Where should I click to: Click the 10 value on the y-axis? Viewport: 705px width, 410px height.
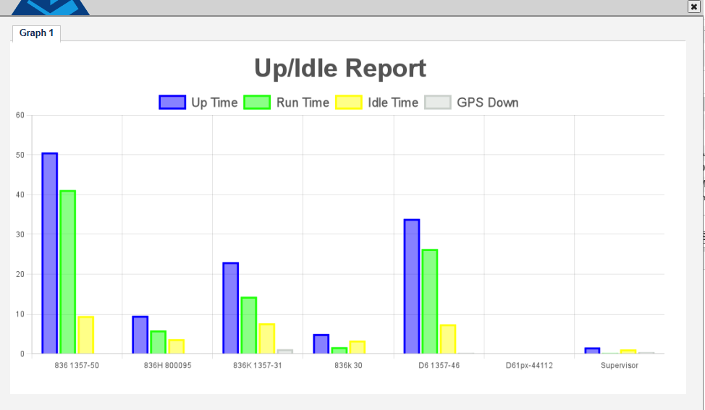point(20,314)
